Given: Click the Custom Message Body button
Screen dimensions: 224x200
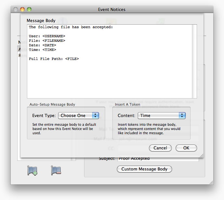Looking at the screenshot, I should (144, 169).
